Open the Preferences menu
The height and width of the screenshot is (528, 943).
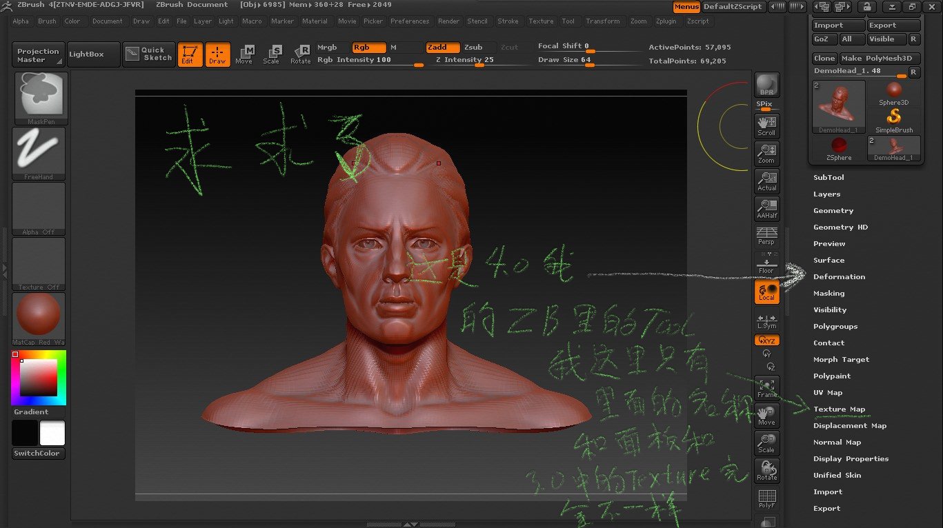coord(410,21)
